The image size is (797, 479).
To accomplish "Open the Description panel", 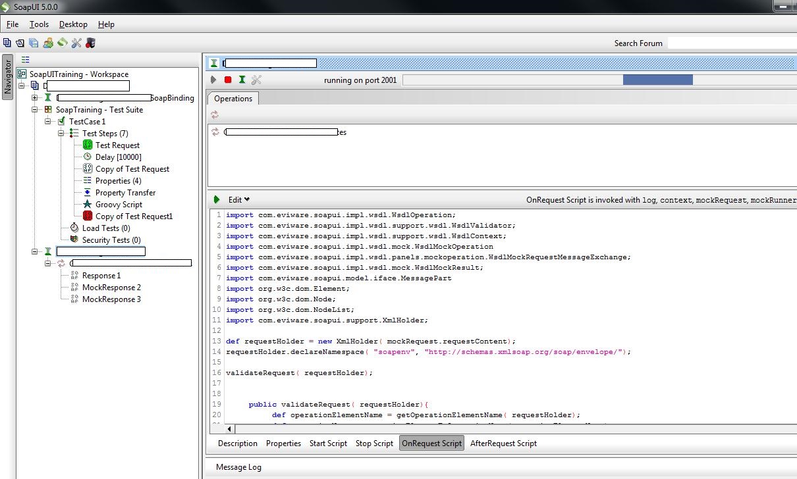I will click(x=237, y=443).
